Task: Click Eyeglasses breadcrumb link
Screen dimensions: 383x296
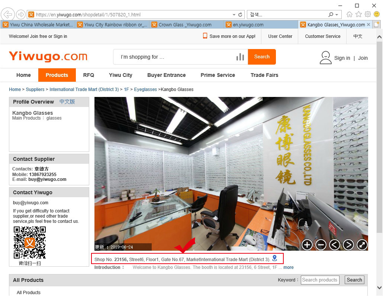Action: 145,89
